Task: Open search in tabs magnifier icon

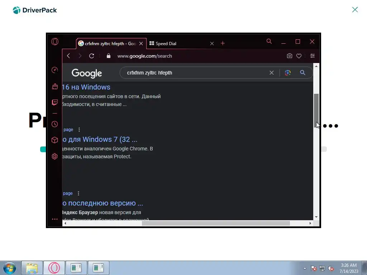Action: tap(269, 42)
